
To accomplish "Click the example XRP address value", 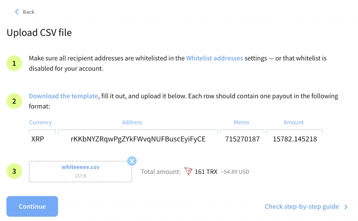I will point(138,139).
